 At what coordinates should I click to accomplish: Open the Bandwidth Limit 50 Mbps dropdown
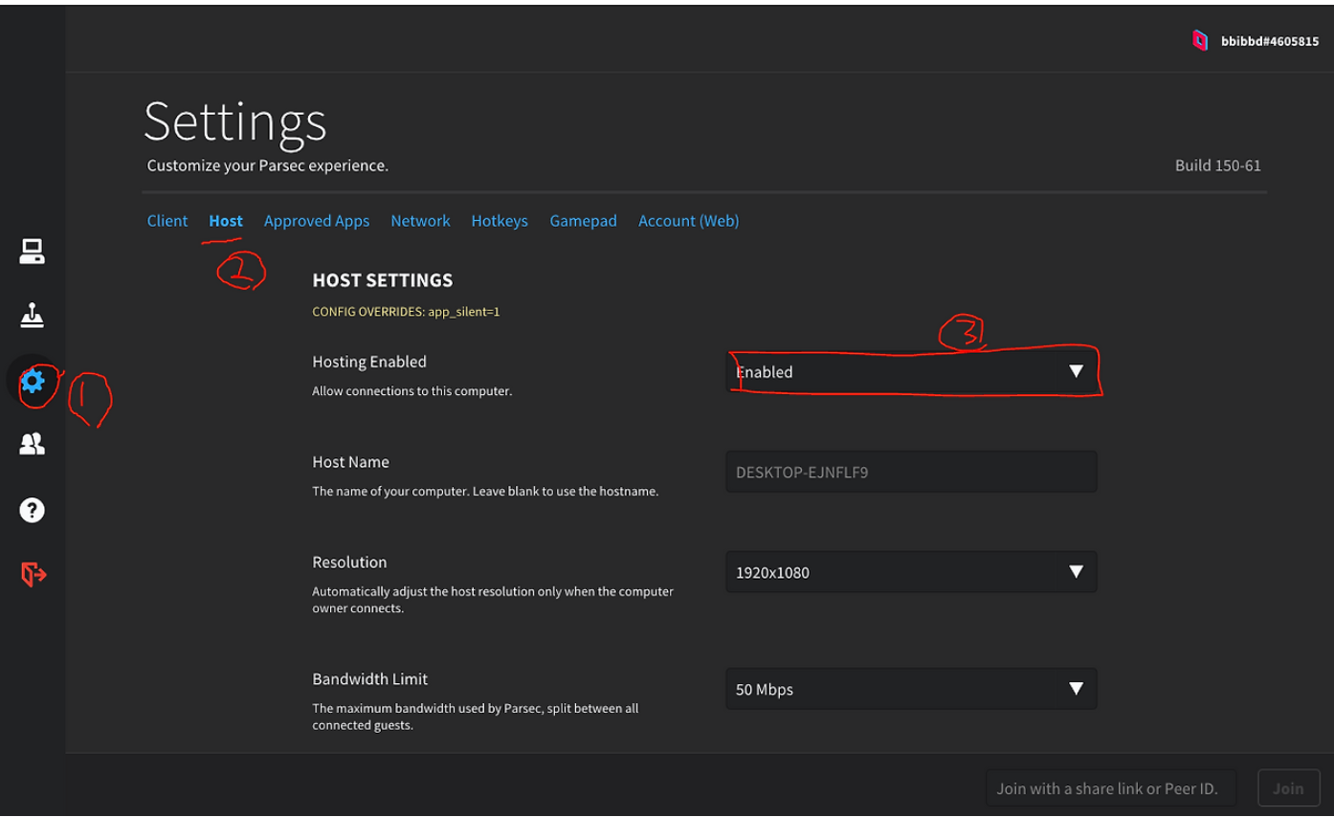click(x=912, y=689)
